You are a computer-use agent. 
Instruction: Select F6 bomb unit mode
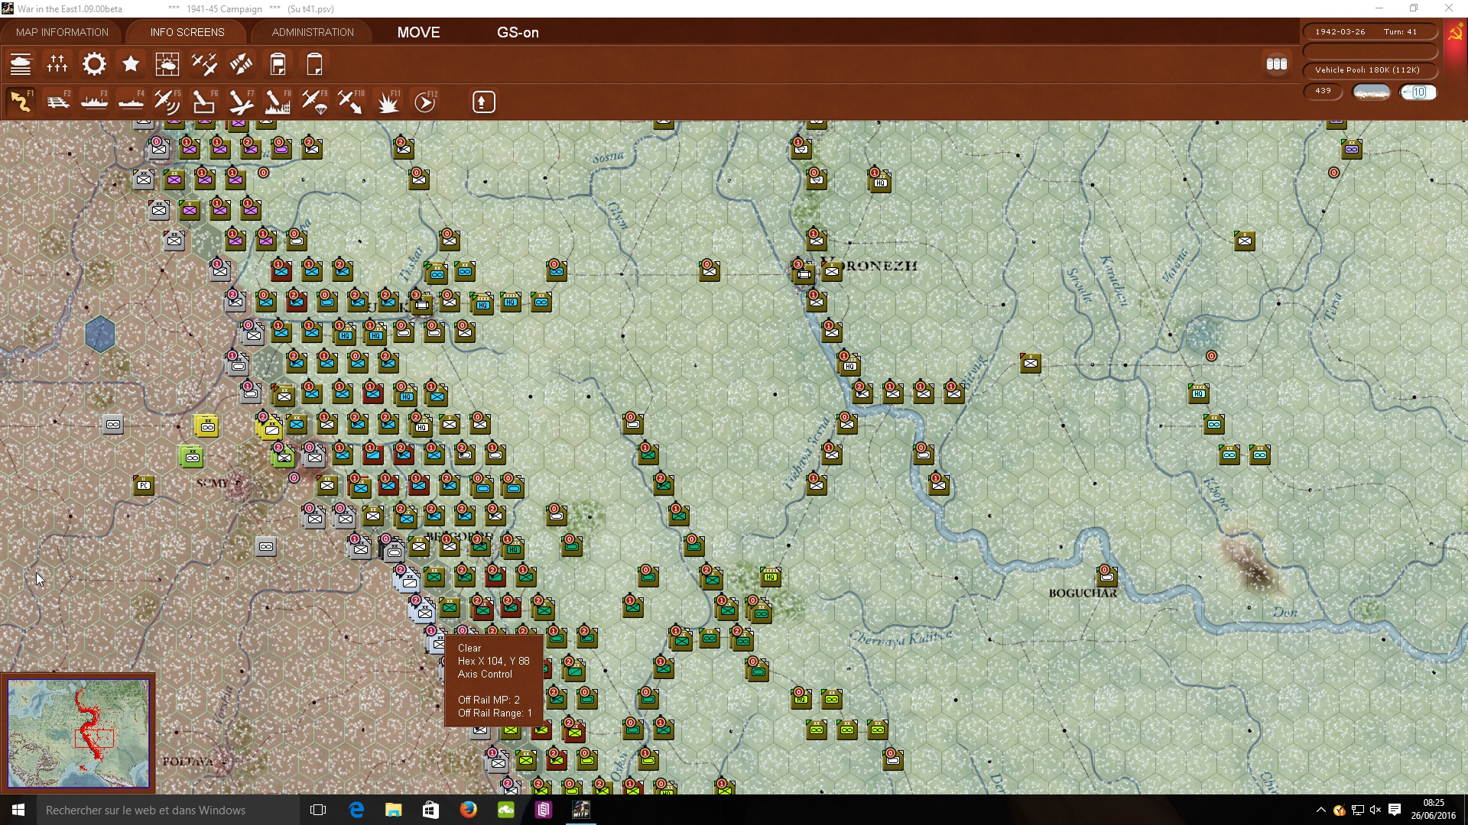204,102
